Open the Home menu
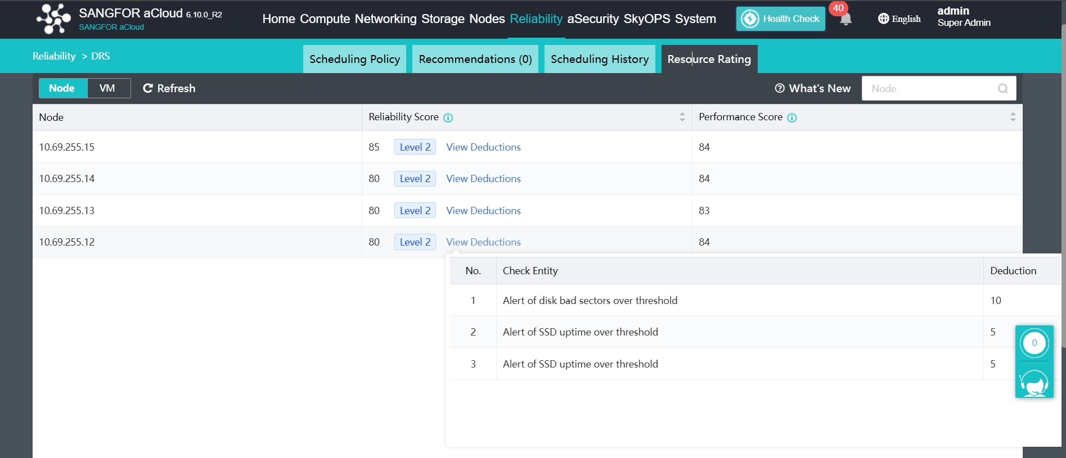This screenshot has height=458, width=1066. 278,19
